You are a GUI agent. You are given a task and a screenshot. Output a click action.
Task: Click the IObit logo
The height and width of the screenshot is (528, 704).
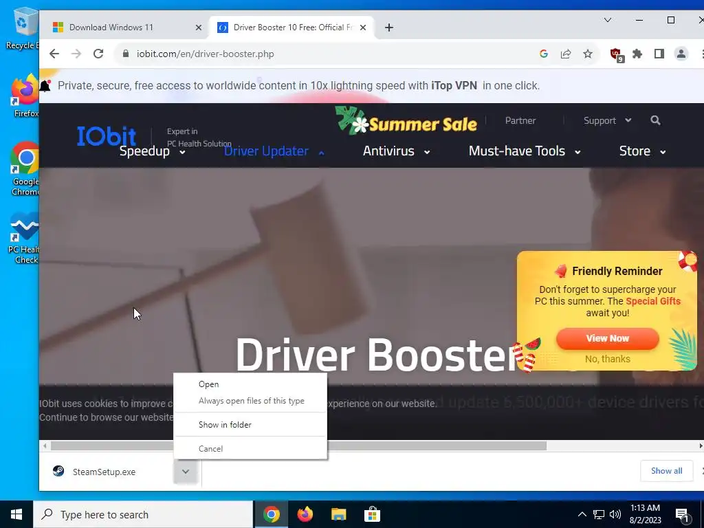[107, 135]
